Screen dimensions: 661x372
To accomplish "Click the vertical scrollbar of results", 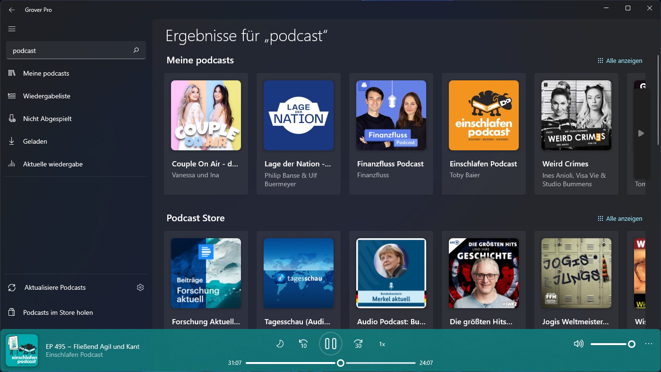I will tap(658, 100).
